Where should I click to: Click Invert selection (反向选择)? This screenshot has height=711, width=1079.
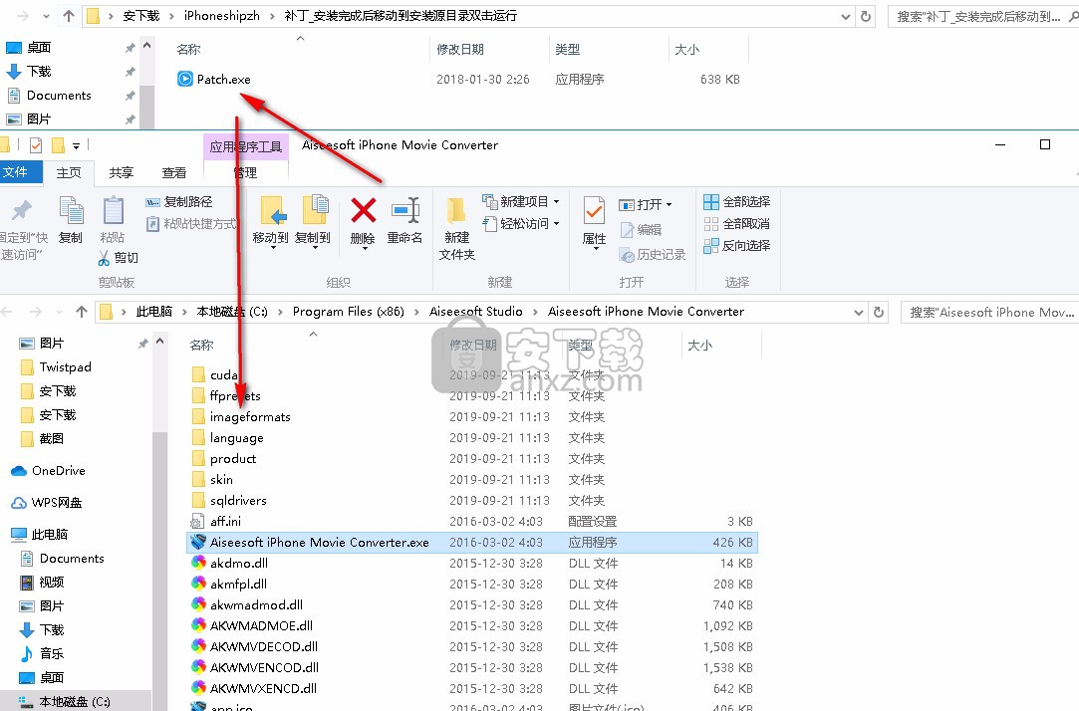(737, 246)
